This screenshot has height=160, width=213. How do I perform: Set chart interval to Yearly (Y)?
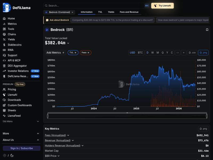tap(167, 53)
